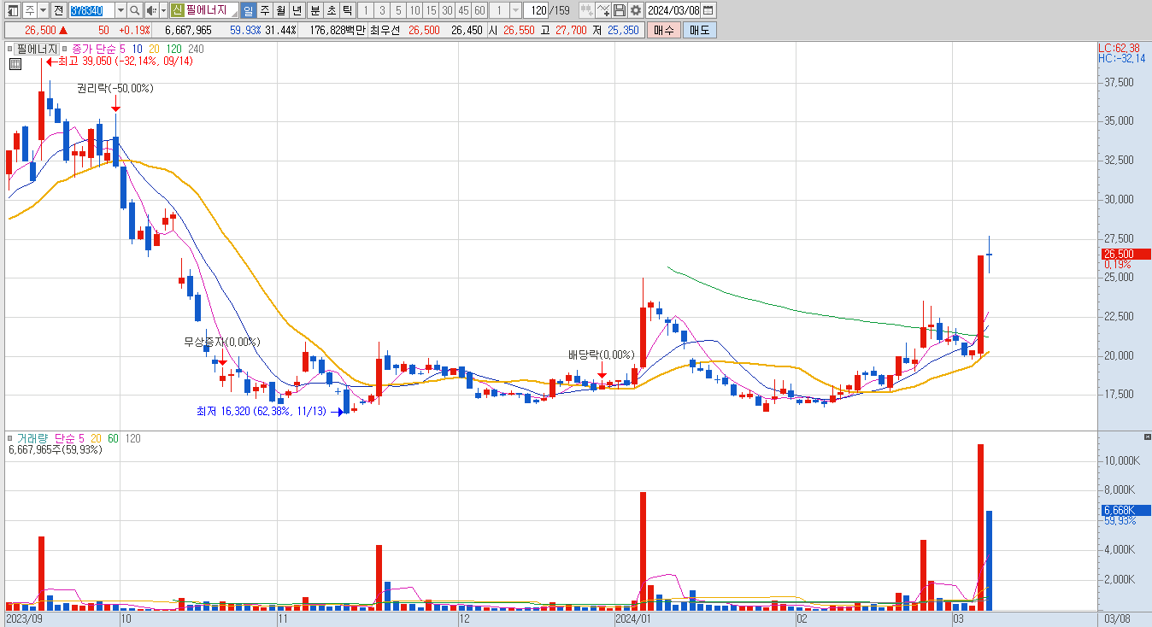The image size is (1152, 627).
Task: Select the 주 weekly chart period
Action: click(264, 10)
